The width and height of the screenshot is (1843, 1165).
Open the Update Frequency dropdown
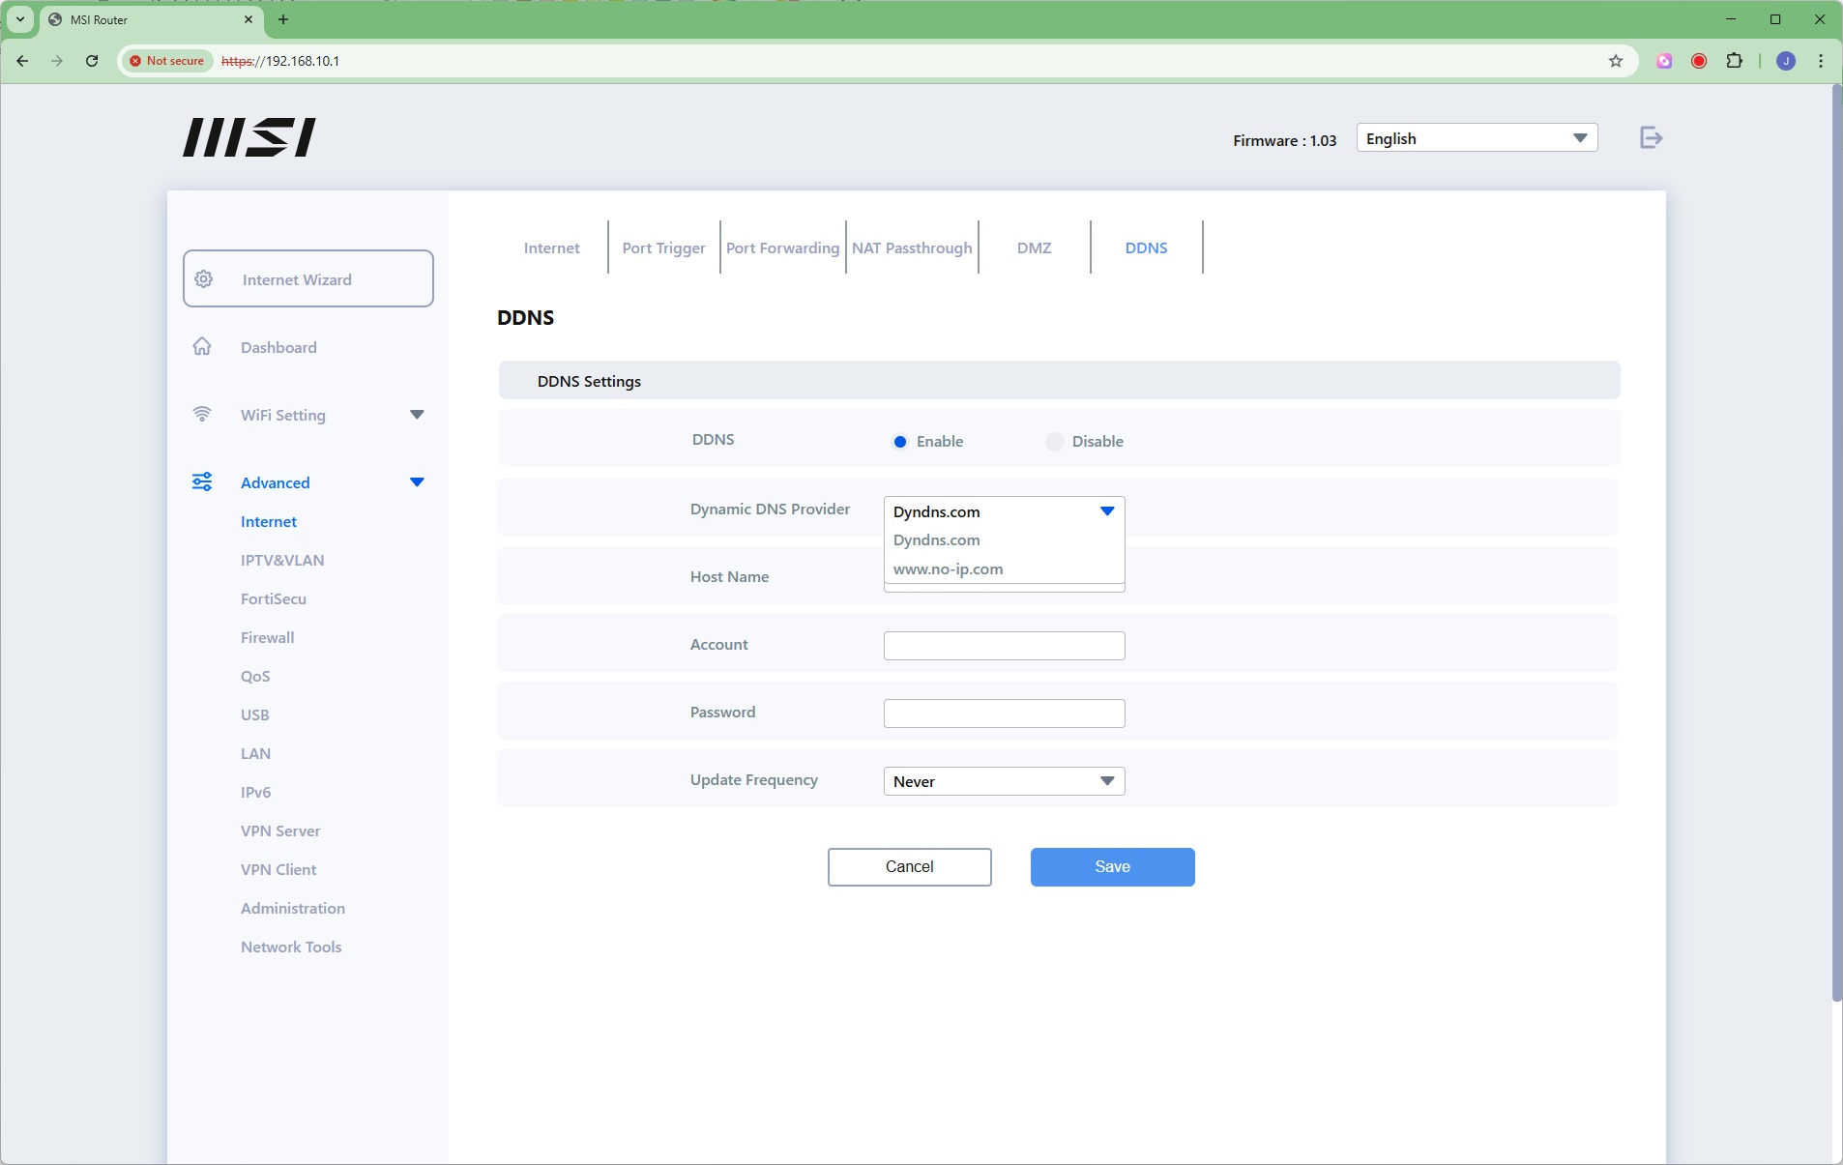[1004, 781]
